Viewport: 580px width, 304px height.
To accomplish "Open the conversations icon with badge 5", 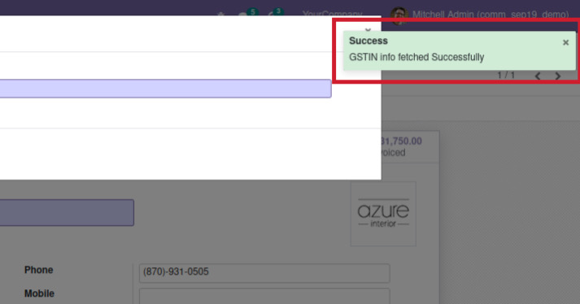I will point(247,14).
